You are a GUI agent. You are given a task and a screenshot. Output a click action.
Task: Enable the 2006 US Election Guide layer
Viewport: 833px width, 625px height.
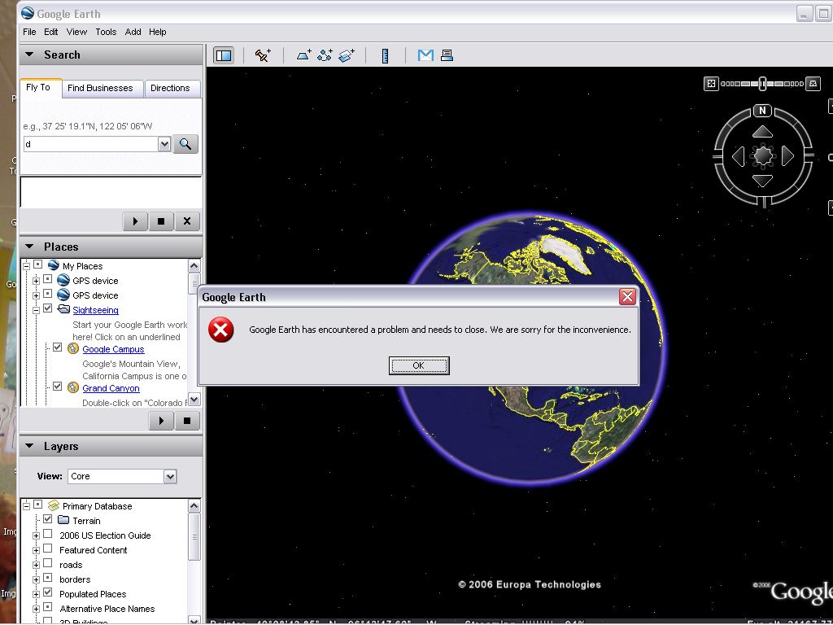pos(48,534)
